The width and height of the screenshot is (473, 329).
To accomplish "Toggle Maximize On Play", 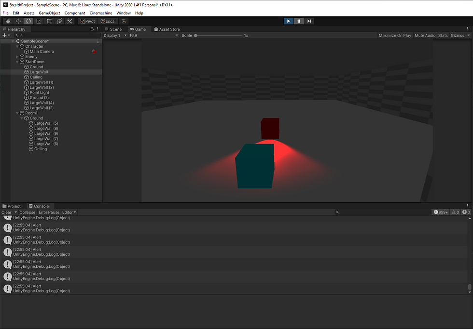I will point(395,36).
